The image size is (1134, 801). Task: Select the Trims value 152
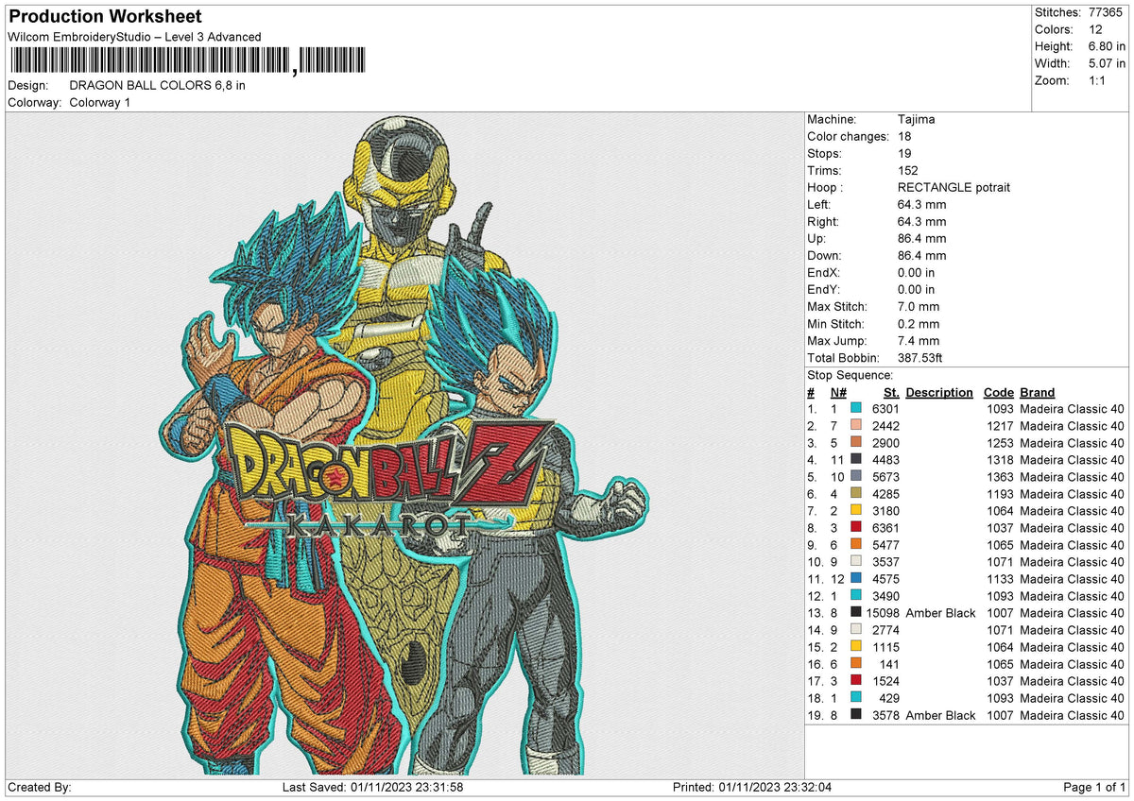[x=908, y=170]
